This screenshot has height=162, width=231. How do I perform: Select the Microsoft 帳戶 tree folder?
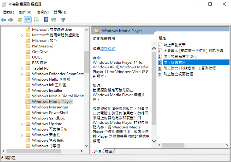click(44, 40)
